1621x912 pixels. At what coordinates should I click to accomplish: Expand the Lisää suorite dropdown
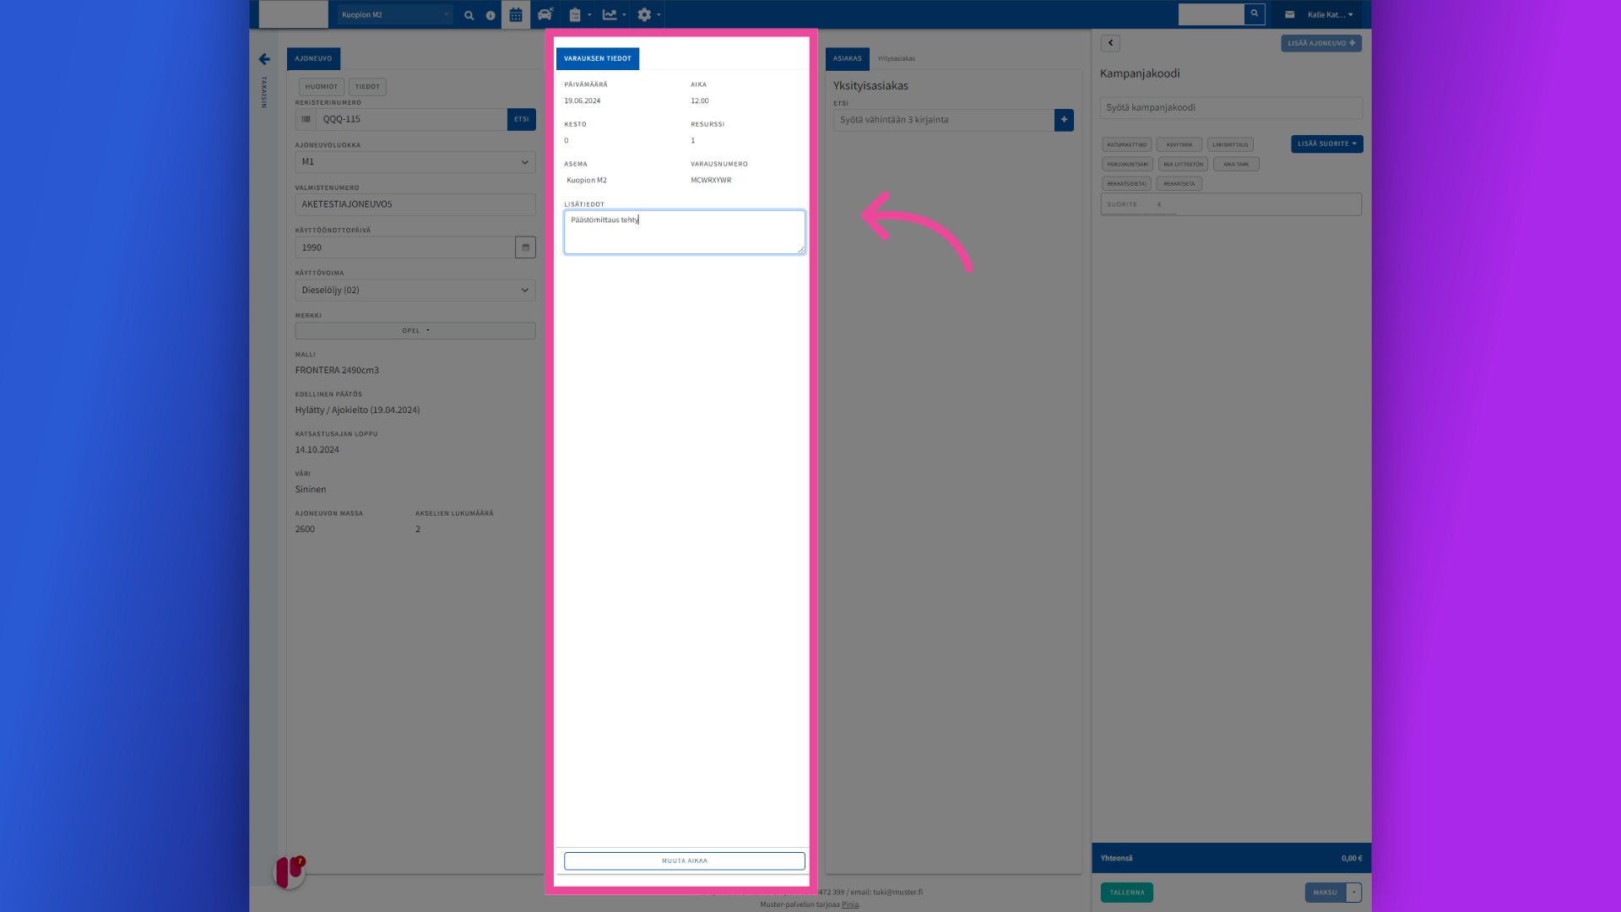click(1326, 144)
